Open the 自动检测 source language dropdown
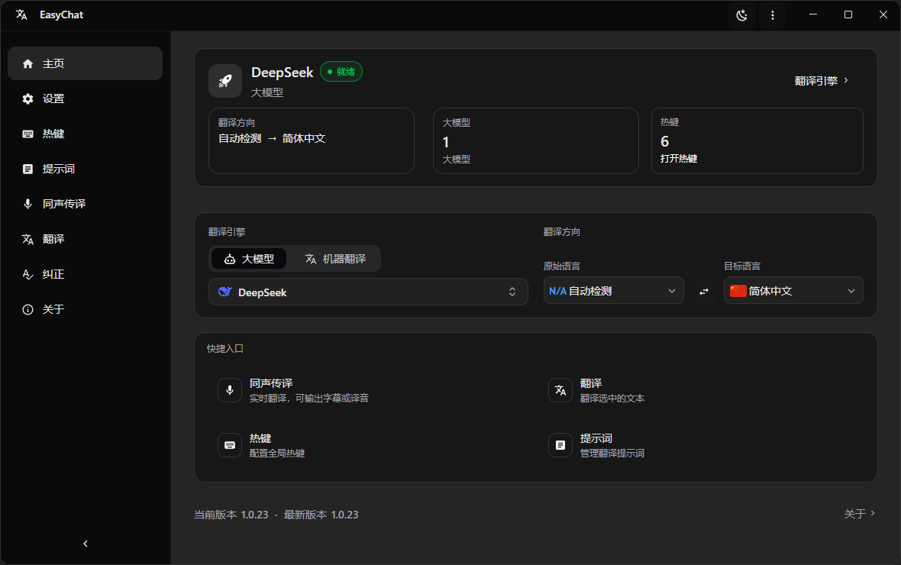 pos(614,291)
